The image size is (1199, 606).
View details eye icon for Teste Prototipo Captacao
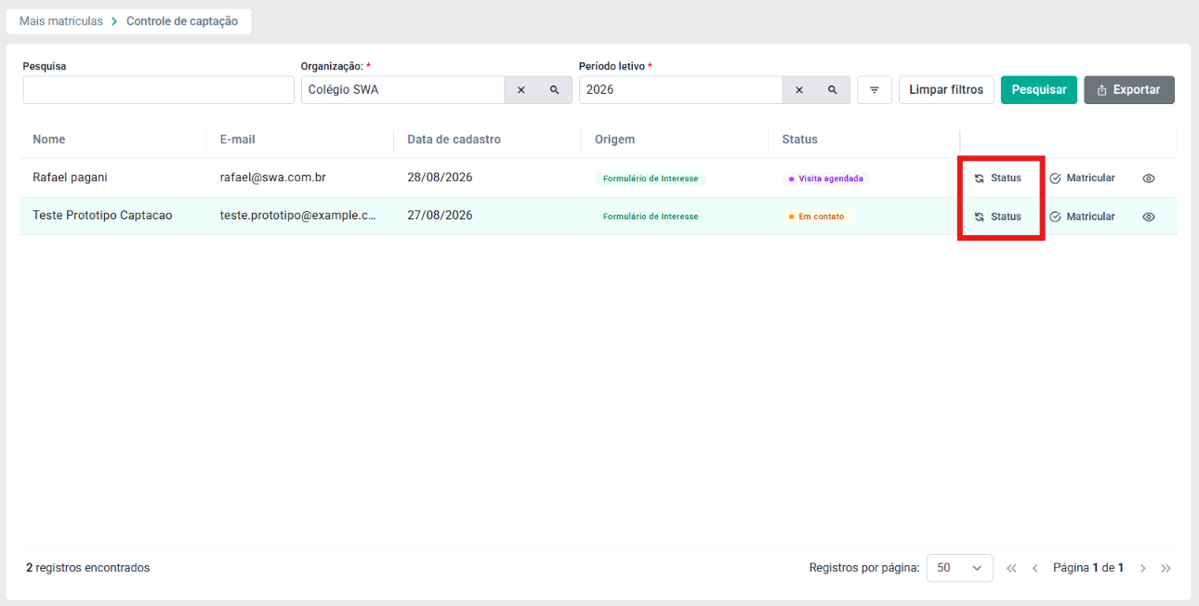click(1149, 217)
